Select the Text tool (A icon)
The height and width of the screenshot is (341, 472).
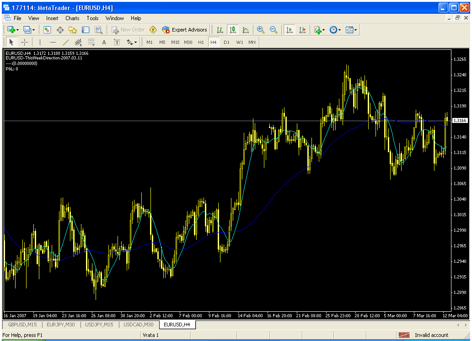point(104,42)
